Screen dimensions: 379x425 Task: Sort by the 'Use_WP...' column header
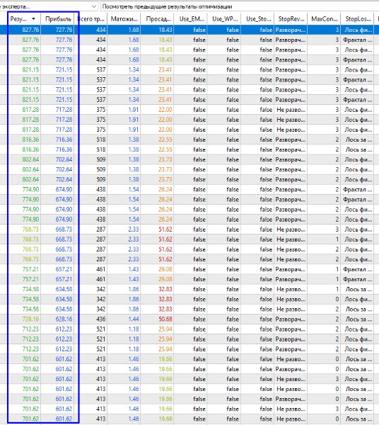(224, 19)
